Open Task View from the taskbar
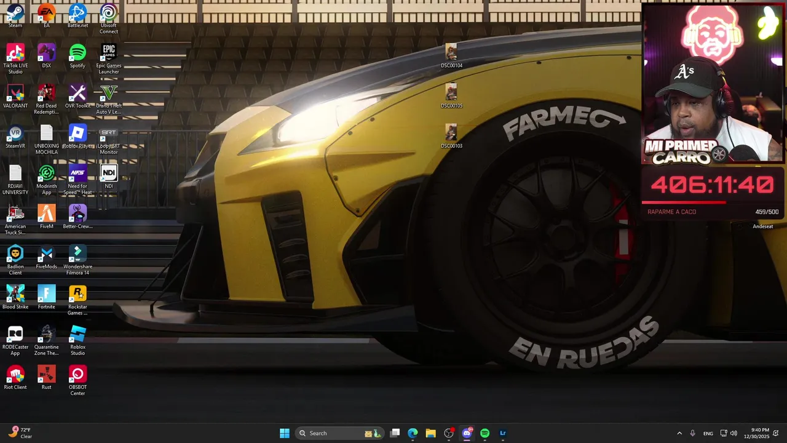Image resolution: width=787 pixels, height=443 pixels. tap(395, 433)
